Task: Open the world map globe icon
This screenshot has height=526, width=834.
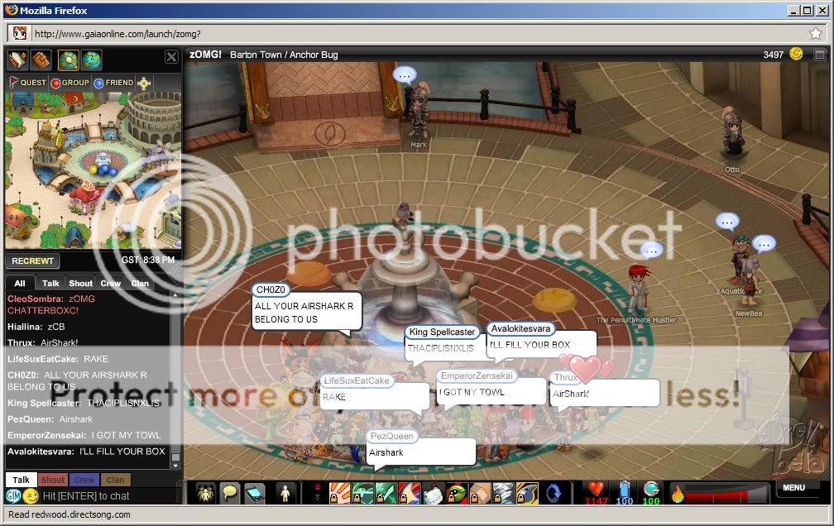Action: 93,60
